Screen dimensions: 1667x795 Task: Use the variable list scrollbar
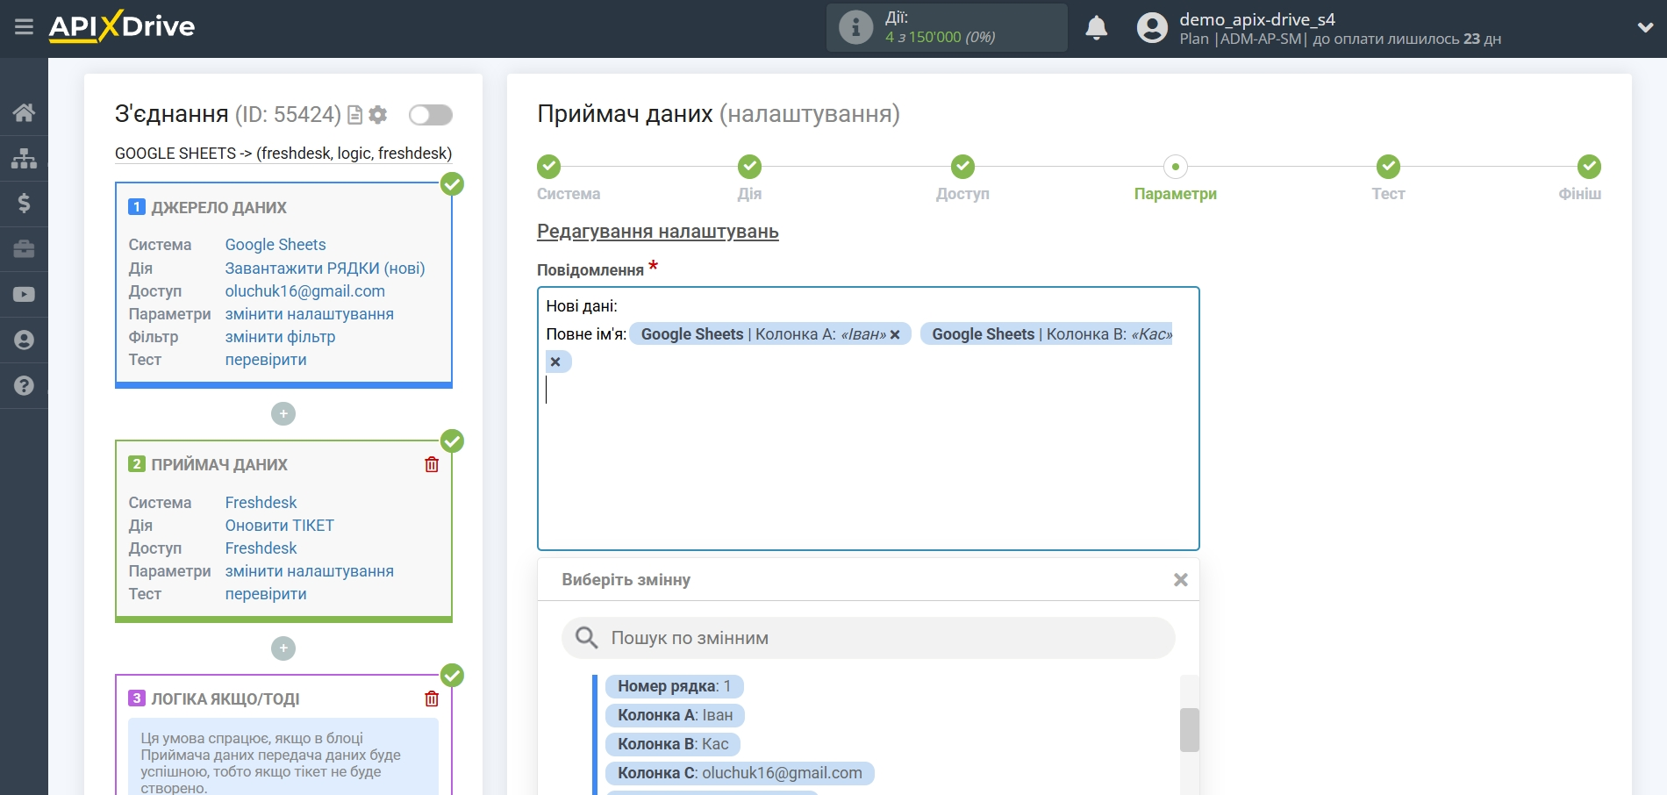point(1190,730)
